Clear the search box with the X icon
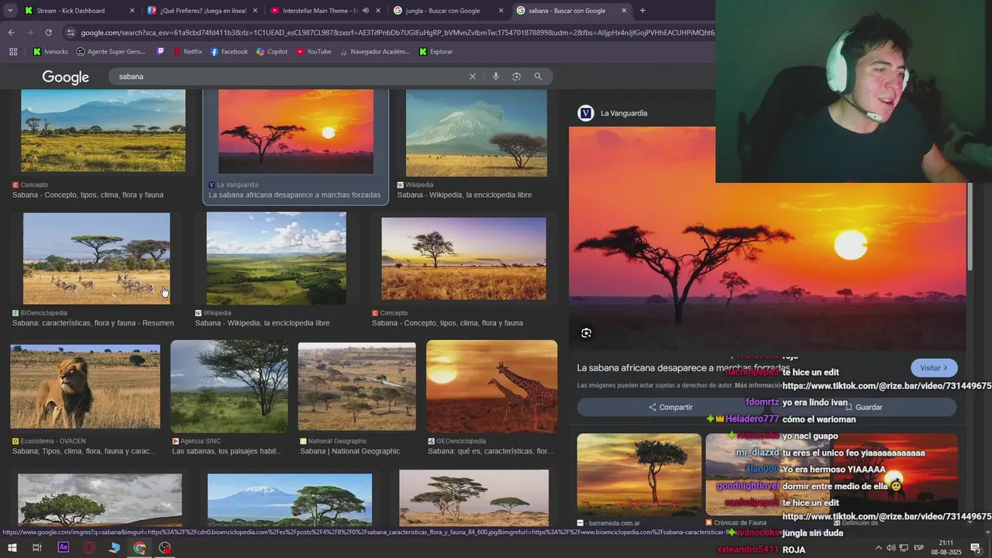This screenshot has width=992, height=558. [472, 77]
